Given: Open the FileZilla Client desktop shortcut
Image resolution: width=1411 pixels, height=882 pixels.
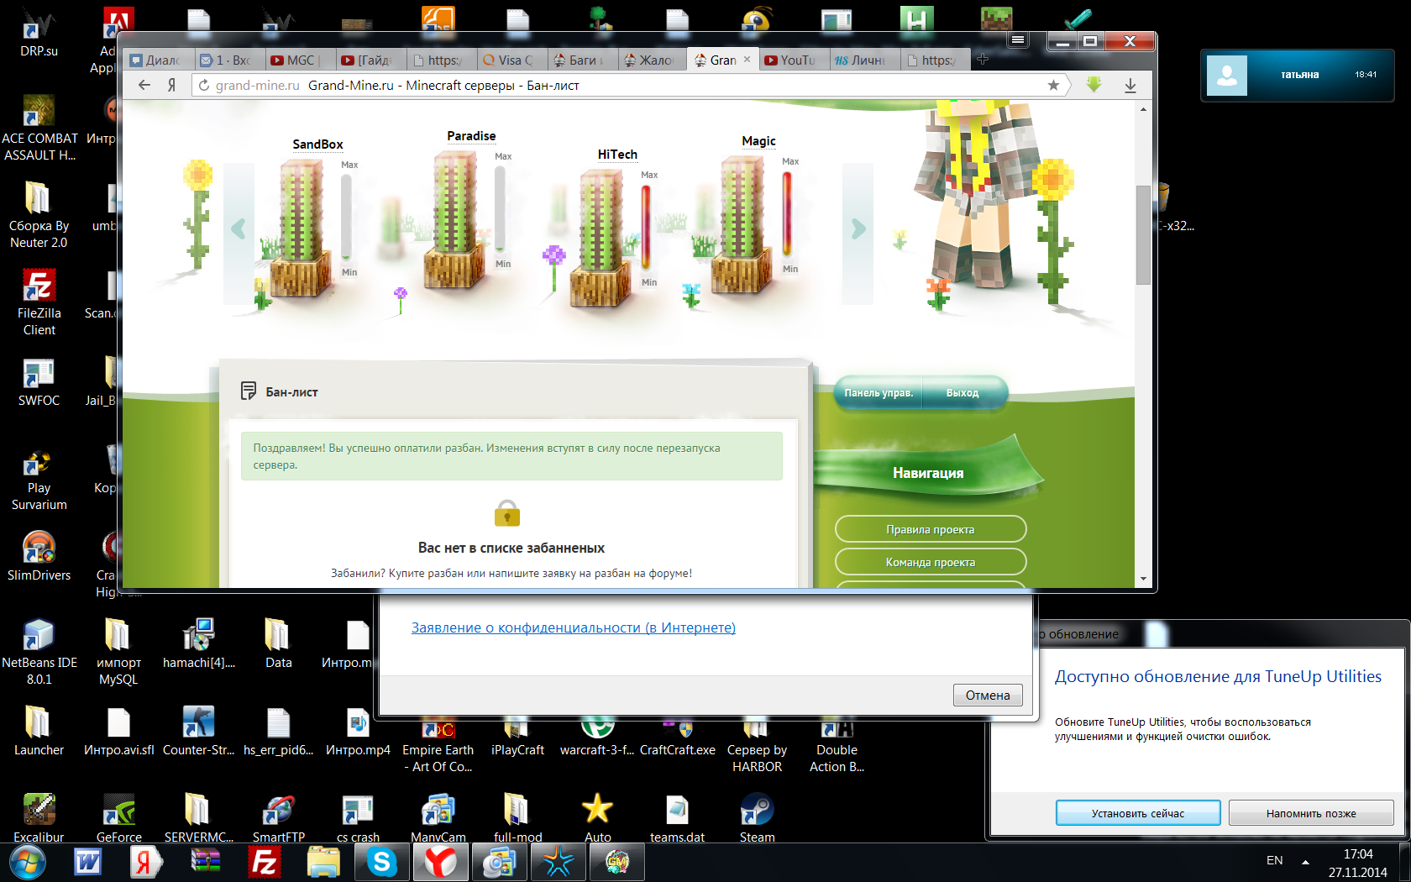Looking at the screenshot, I should tap(39, 302).
